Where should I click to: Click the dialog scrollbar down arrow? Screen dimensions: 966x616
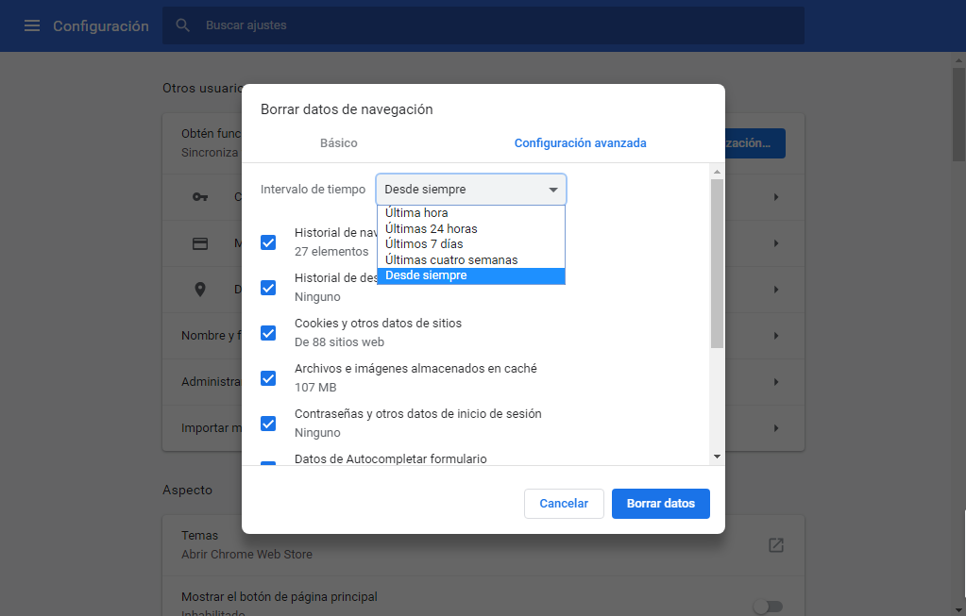coord(717,457)
